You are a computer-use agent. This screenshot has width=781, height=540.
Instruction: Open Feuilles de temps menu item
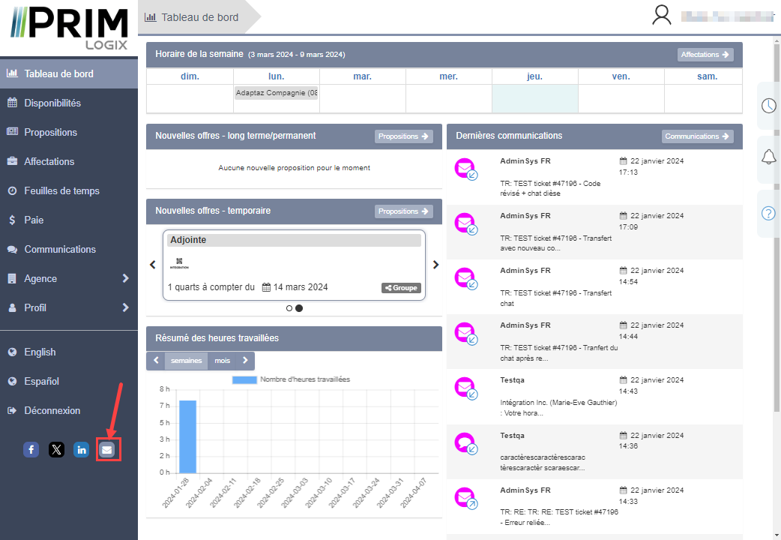coord(61,190)
